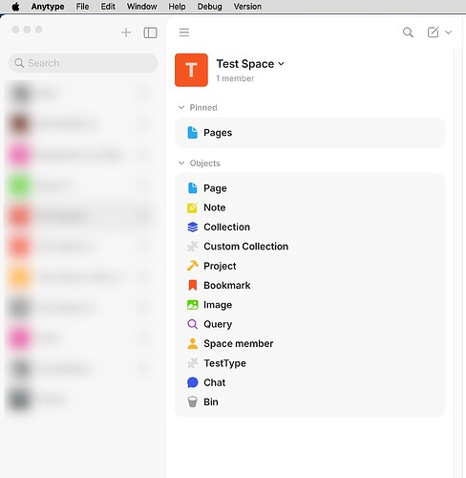Focus the sidebar Search field
The height and width of the screenshot is (478, 466).
[83, 63]
